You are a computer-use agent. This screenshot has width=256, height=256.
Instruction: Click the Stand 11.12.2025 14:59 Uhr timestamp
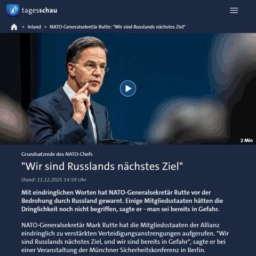click(x=54, y=180)
